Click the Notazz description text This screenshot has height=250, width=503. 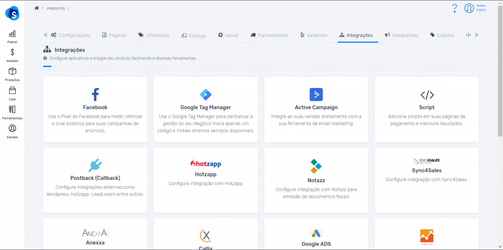(x=316, y=193)
